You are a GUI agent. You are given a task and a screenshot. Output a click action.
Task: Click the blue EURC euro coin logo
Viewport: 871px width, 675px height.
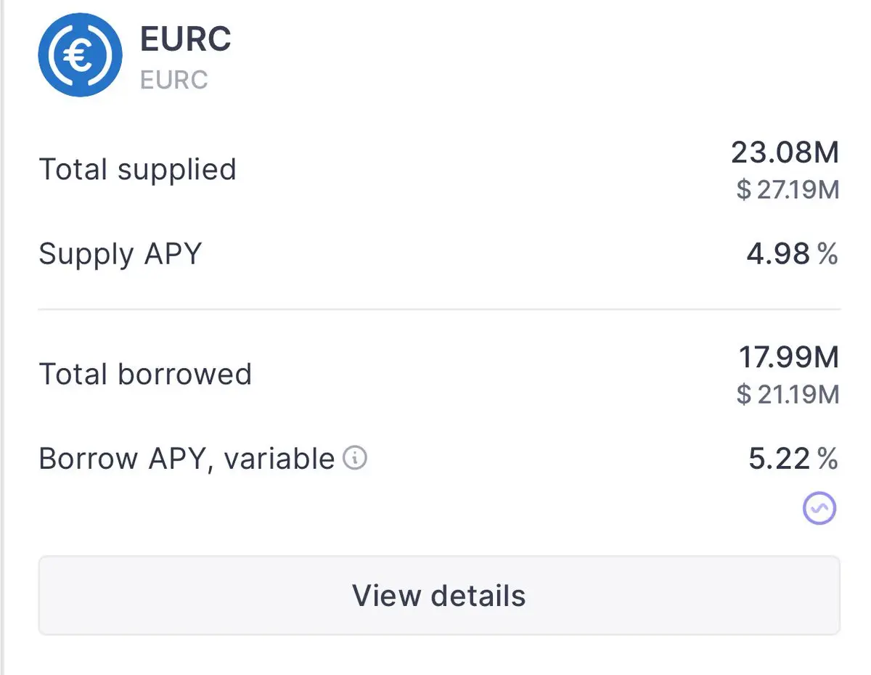[81, 54]
